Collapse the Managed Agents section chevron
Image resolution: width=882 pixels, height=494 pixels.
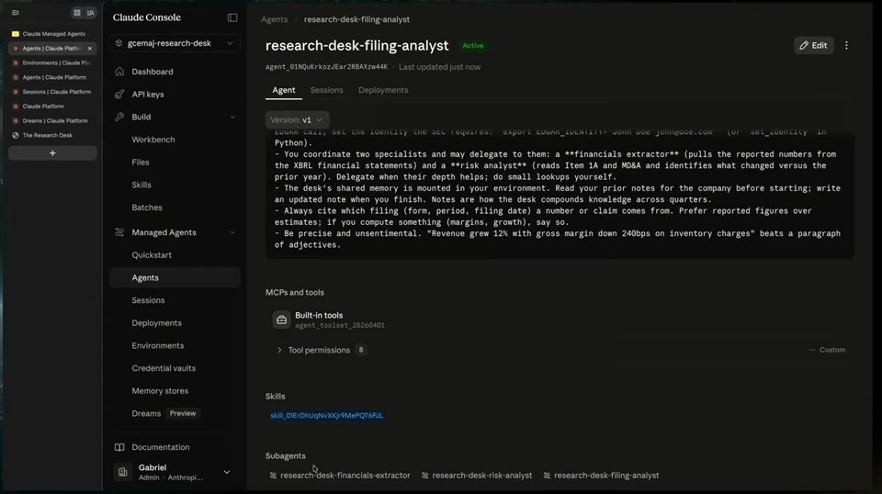(232, 232)
